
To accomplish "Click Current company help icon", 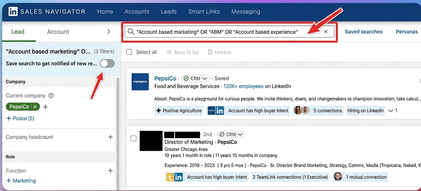I will pyautogui.click(x=51, y=95).
